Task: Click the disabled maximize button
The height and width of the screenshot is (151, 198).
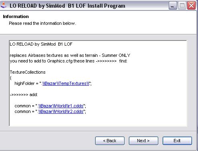Action: (x=182, y=6)
